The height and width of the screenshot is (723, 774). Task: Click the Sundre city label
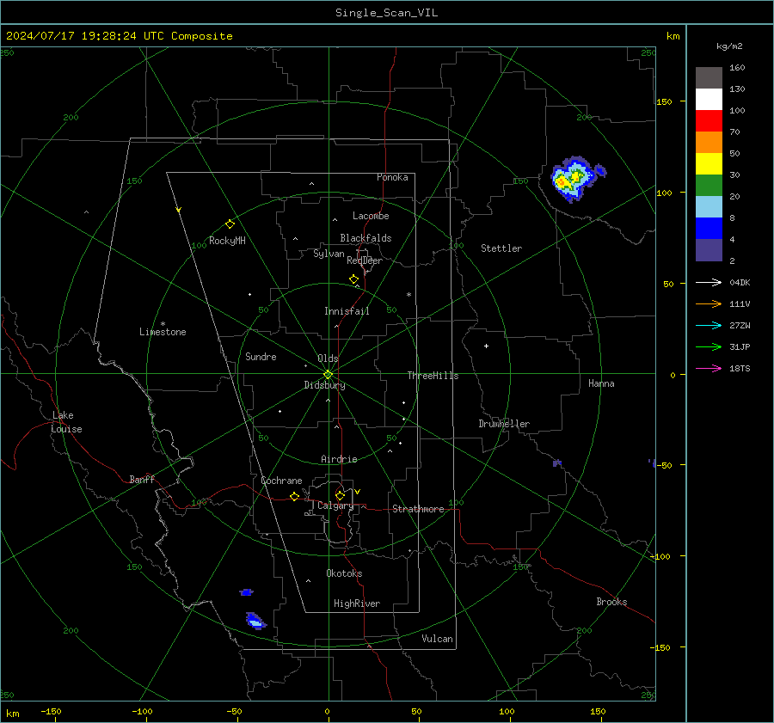[261, 357]
